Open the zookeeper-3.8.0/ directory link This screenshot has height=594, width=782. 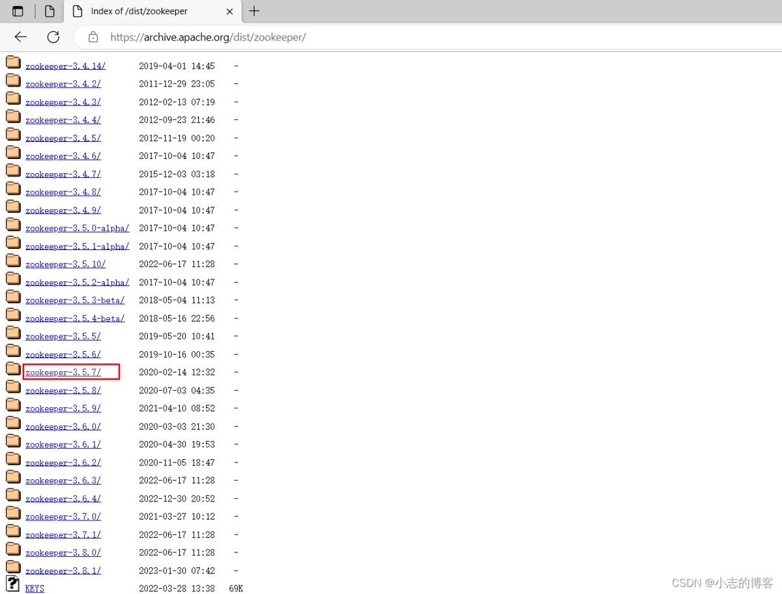tap(63, 553)
